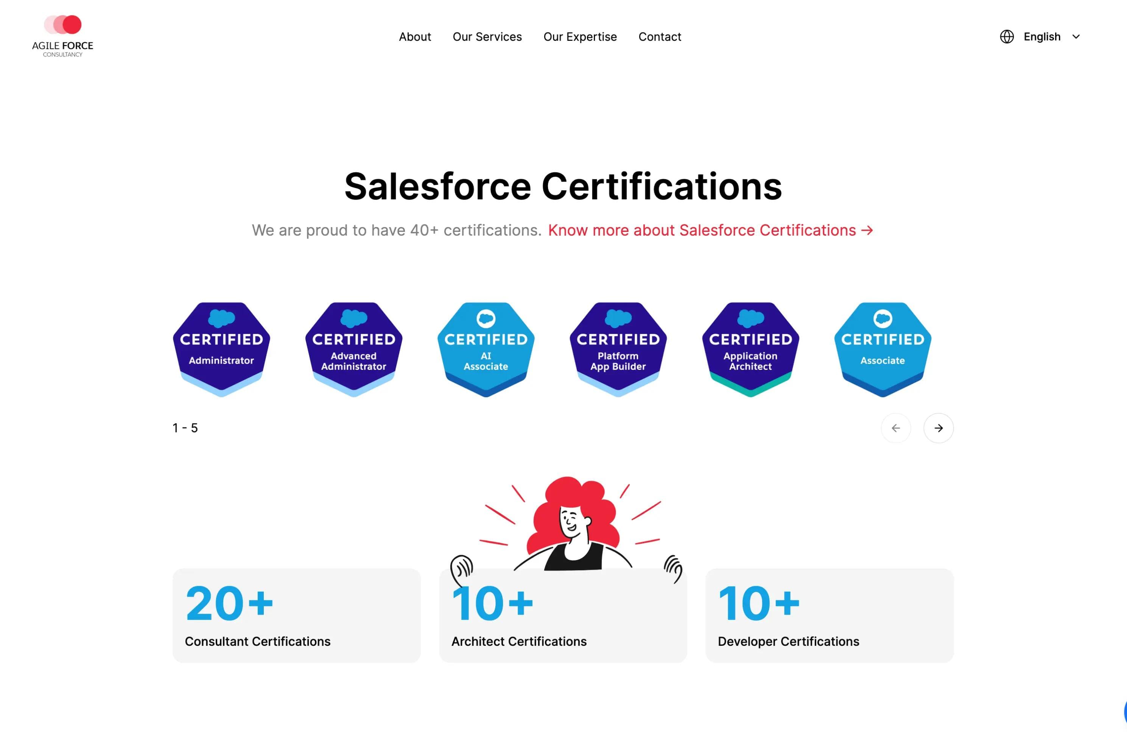
Task: Click the 1 - 5 carousel counter
Action: (x=185, y=428)
